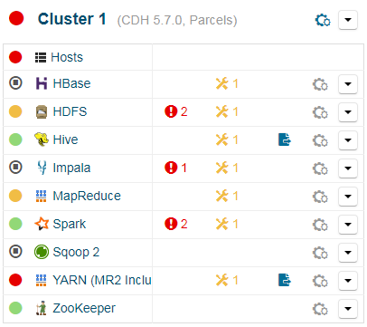Open the HBase service link
The image size is (367, 327).
(71, 83)
